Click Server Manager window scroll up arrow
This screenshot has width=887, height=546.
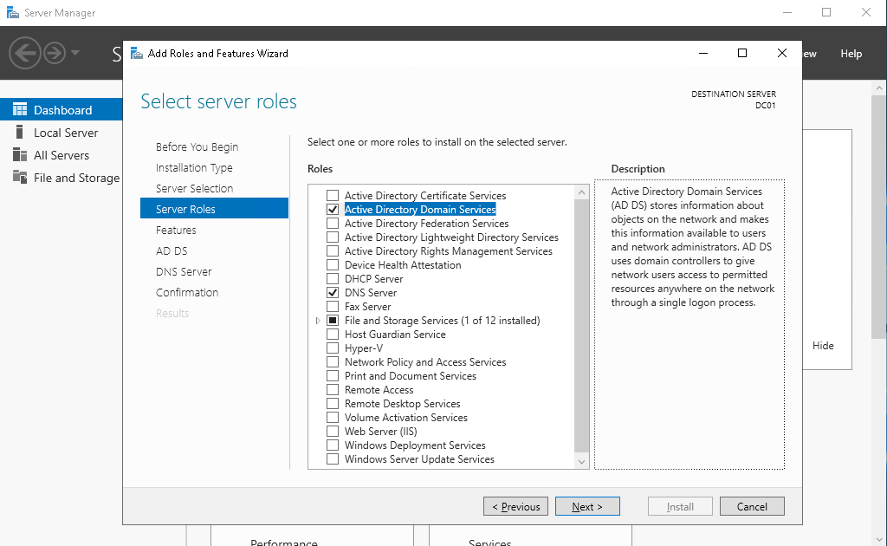(880, 88)
